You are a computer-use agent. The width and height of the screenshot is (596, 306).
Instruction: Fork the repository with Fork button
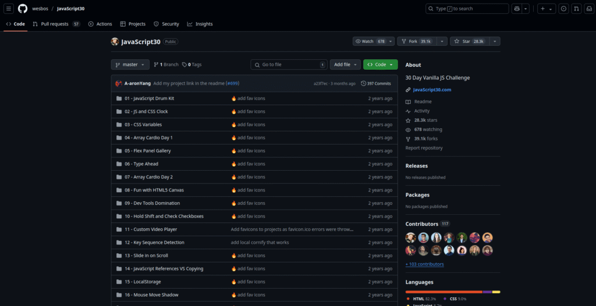pos(417,41)
